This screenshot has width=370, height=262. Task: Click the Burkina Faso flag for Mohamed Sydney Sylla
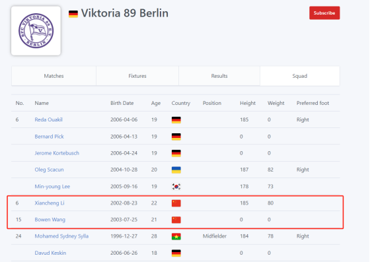[x=176, y=236]
